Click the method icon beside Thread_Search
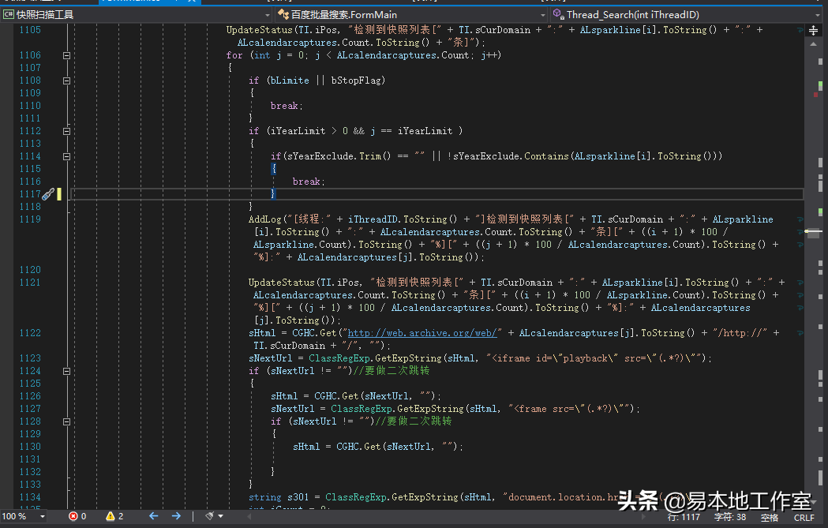 point(558,14)
